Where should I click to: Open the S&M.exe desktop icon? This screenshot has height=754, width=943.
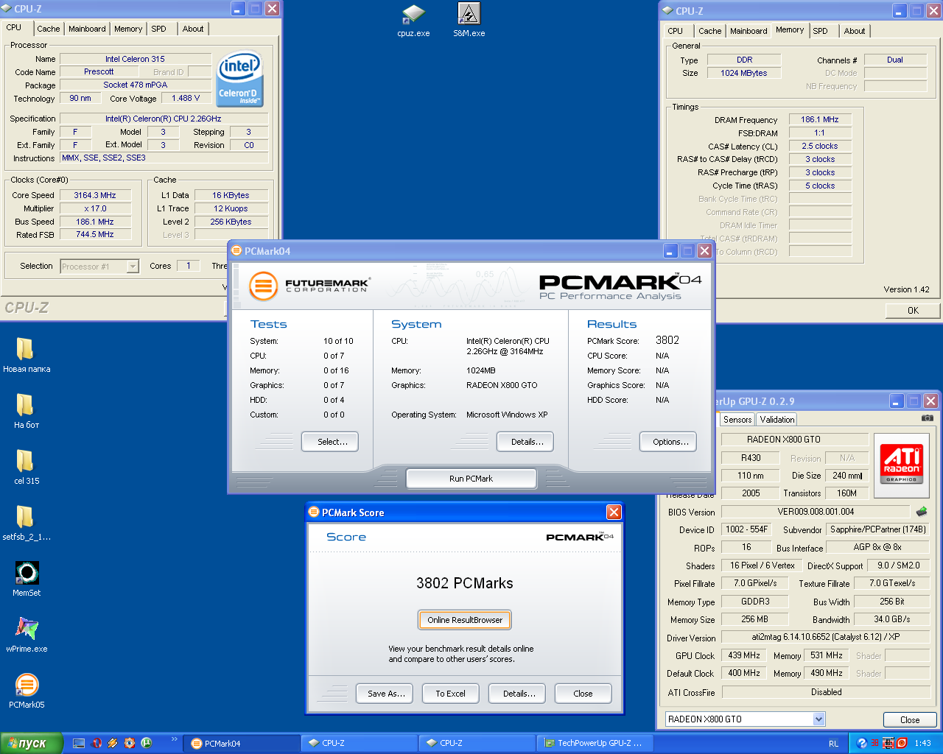[469, 21]
